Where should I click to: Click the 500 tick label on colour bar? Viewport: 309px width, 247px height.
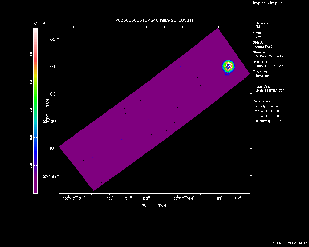pyautogui.click(x=31, y=54)
